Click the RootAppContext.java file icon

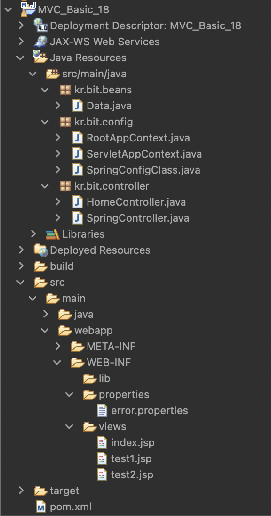click(x=78, y=138)
